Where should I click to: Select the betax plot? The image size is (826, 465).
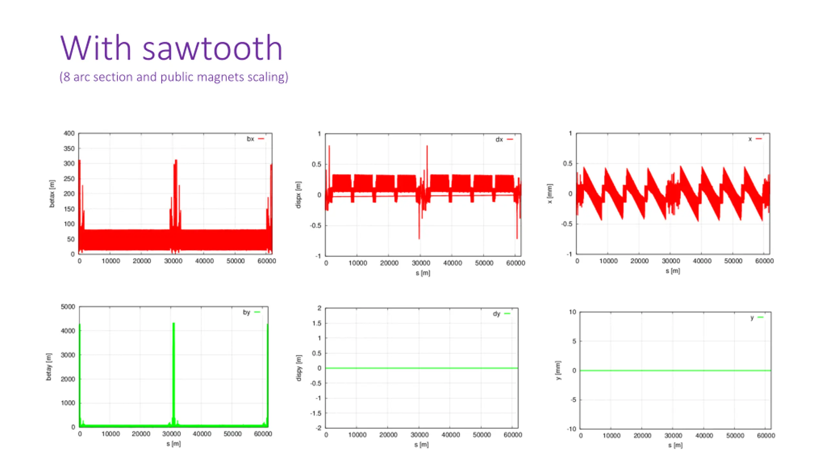point(175,194)
